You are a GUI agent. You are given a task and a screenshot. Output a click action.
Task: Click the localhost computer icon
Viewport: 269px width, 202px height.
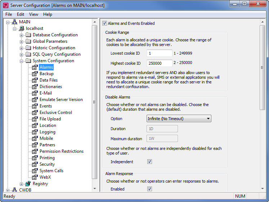21,28
